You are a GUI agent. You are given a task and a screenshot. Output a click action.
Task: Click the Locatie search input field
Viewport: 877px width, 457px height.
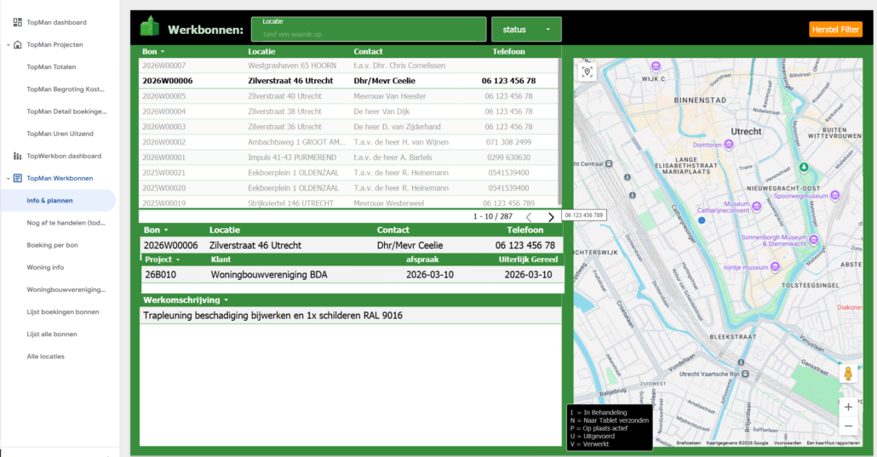tap(369, 34)
